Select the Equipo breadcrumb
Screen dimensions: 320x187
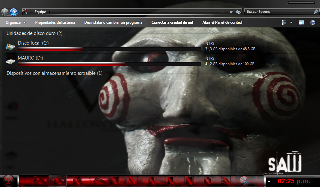[x=40, y=12]
